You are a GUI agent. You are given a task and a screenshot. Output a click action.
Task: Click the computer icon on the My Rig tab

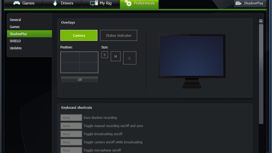click(x=94, y=3)
